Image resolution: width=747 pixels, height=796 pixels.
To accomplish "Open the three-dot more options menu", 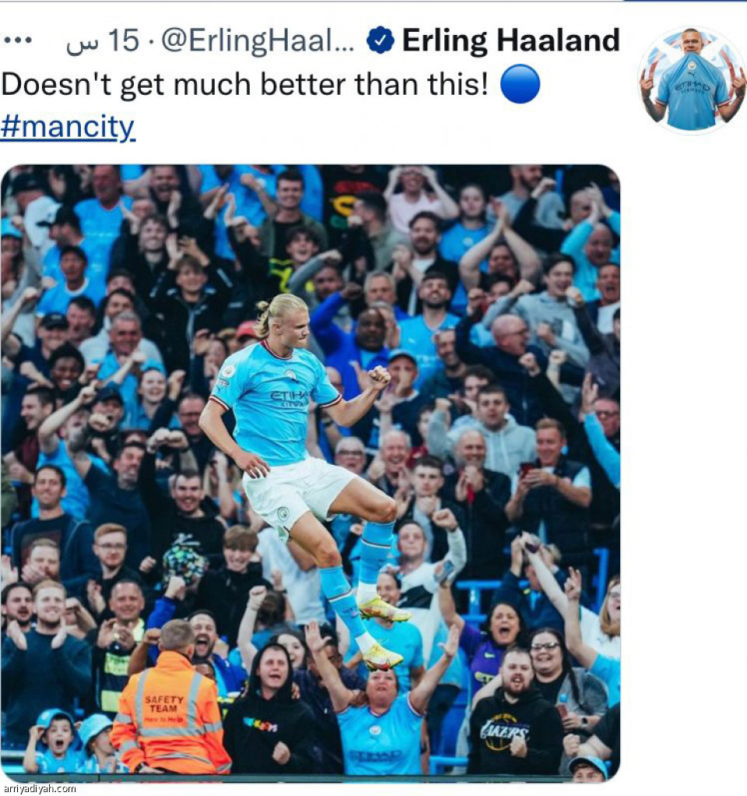I will [17, 40].
